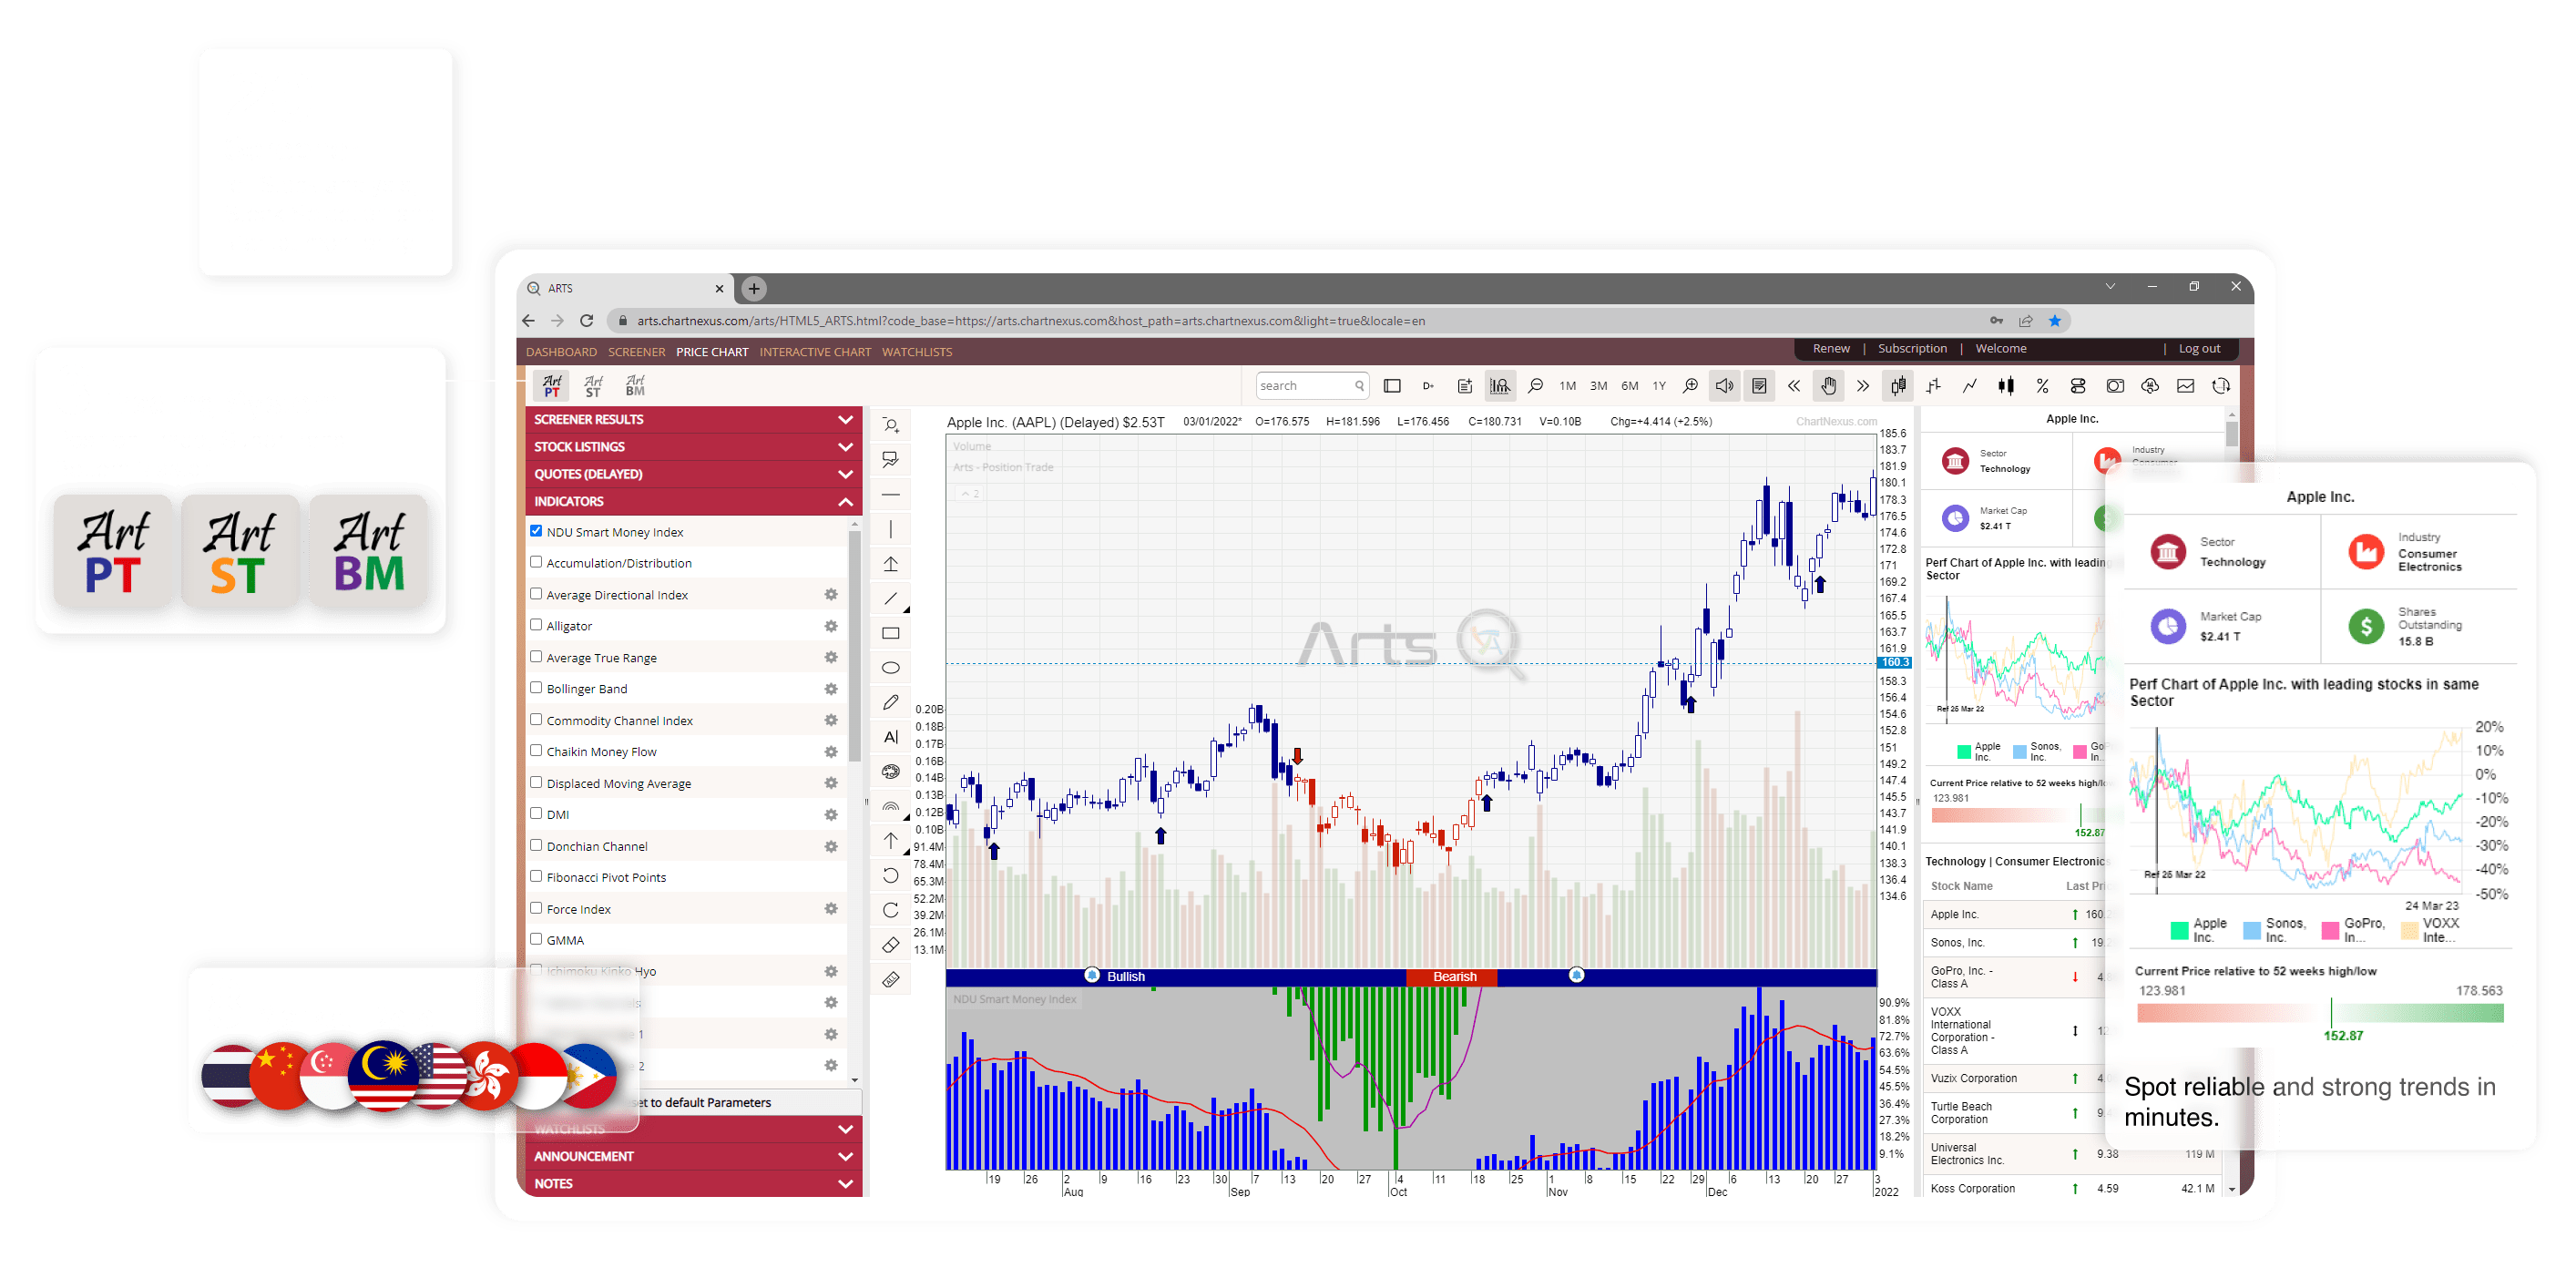The height and width of the screenshot is (1268, 2576).
Task: Uncheck NDU Smart Money Index indicator
Action: coord(536,531)
